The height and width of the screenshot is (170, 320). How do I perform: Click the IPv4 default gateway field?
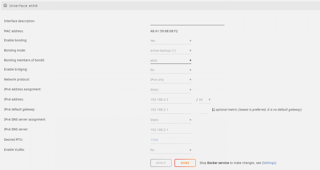pyautogui.click(x=171, y=110)
